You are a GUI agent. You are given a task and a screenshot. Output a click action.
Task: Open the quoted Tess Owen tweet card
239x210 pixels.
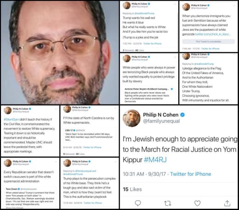30,198
